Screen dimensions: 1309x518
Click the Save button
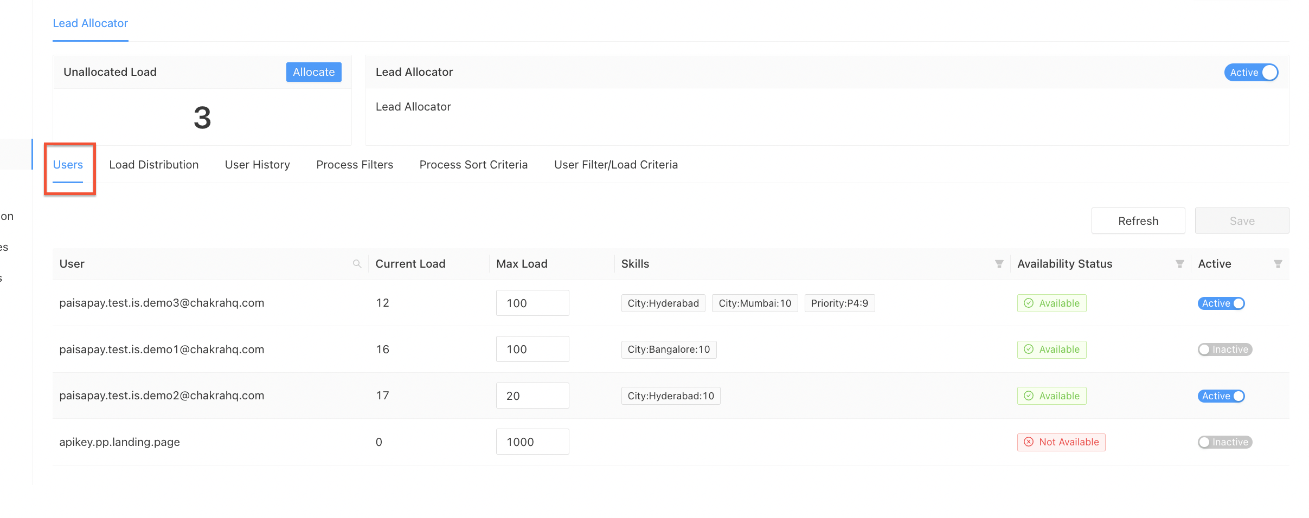tap(1242, 221)
